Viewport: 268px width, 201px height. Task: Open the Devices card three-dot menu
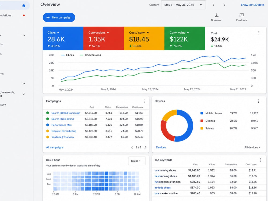258,101
